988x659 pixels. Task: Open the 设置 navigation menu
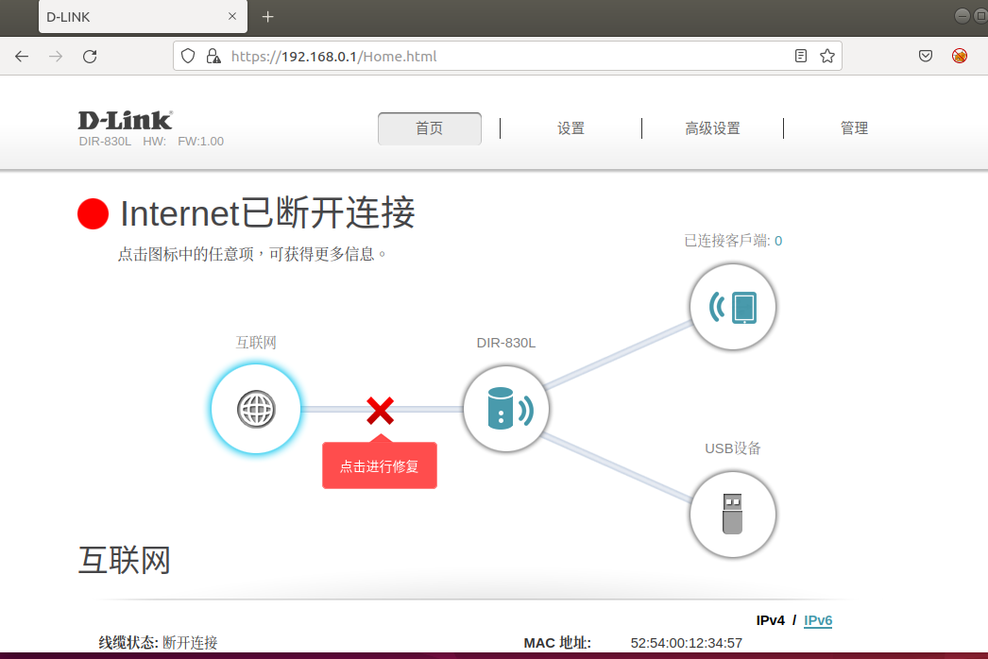point(571,128)
